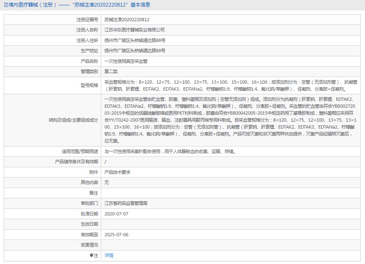The width and height of the screenshot is (365, 264).
Task: Open the 详情 link in the 注 row
Action: pyautogui.click(x=109, y=255)
